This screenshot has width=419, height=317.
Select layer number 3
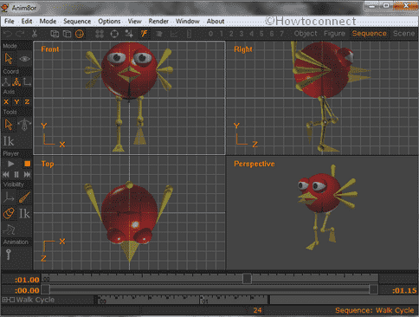tap(242, 34)
